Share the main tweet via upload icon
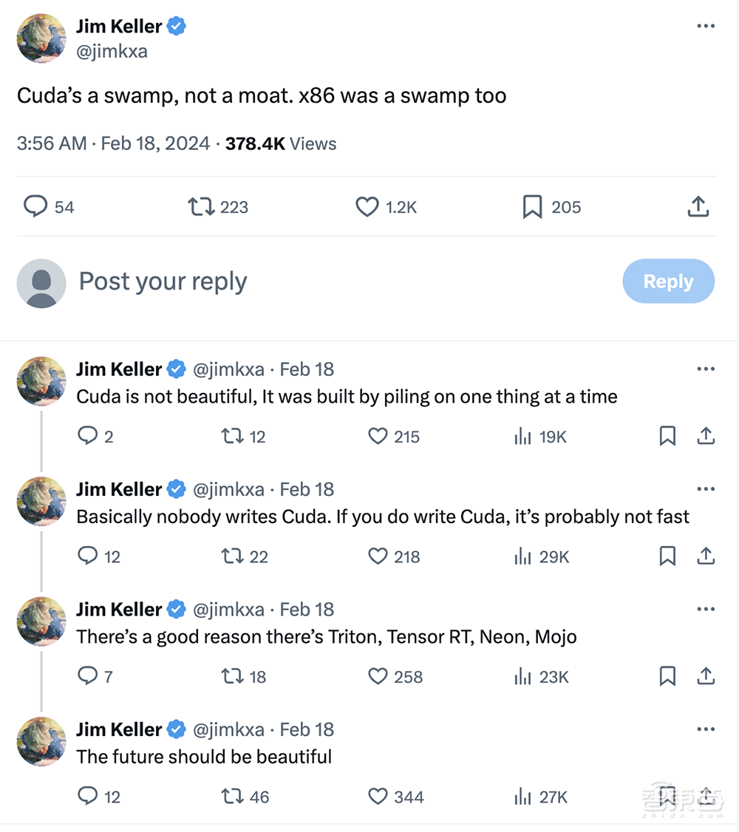Viewport: 739px width, 832px height. point(698,207)
